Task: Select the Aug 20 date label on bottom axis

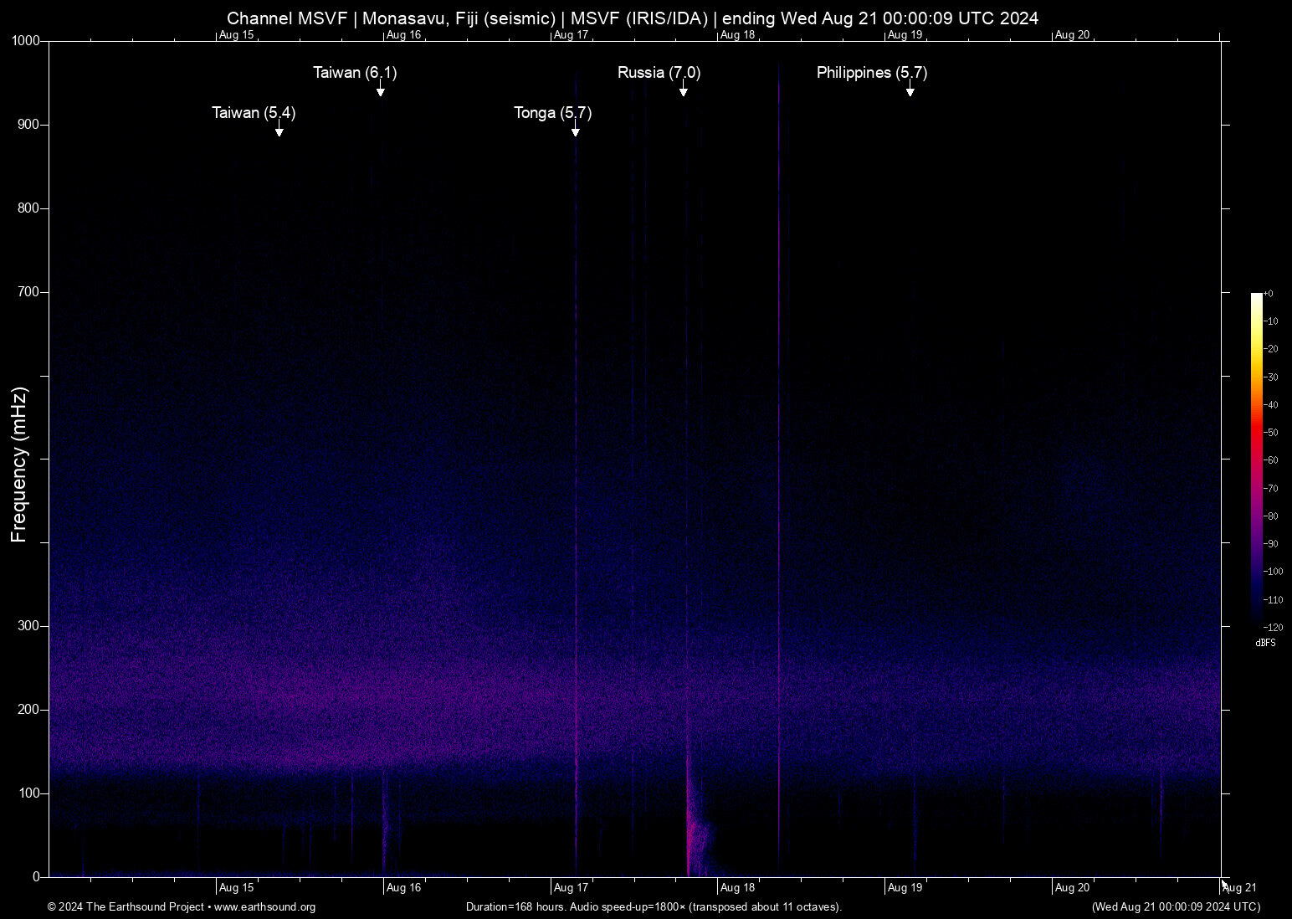Action: click(1072, 887)
